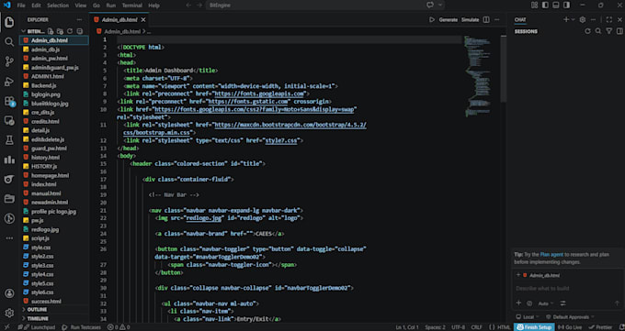Click Prettier in status bar
Image resolution: width=625 pixels, height=331 pixels.
(x=601, y=327)
